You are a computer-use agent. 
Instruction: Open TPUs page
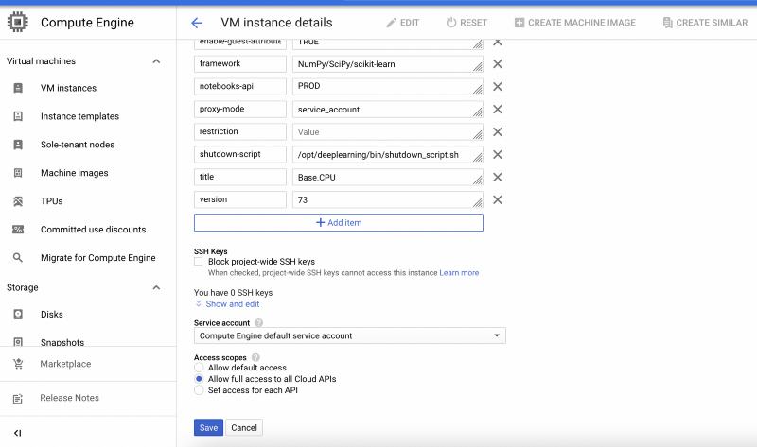pyautogui.click(x=52, y=201)
